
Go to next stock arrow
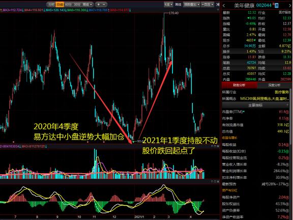[x=290, y=6]
